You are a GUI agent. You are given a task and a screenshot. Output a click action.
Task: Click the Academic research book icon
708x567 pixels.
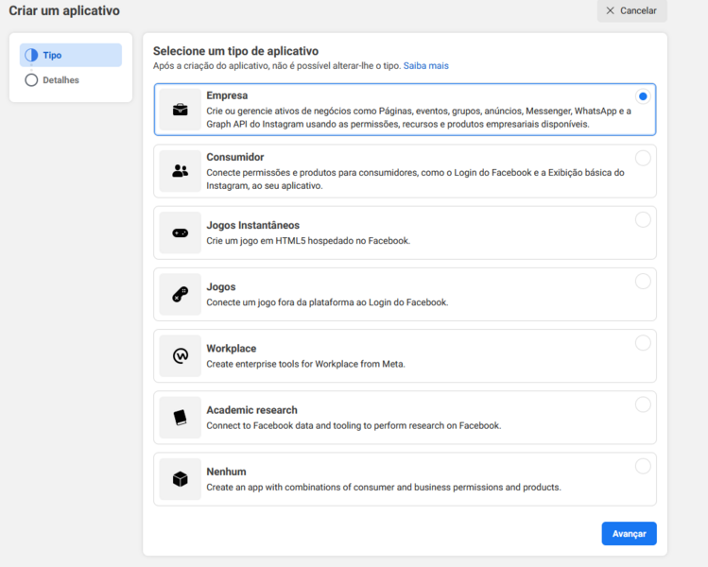181,418
